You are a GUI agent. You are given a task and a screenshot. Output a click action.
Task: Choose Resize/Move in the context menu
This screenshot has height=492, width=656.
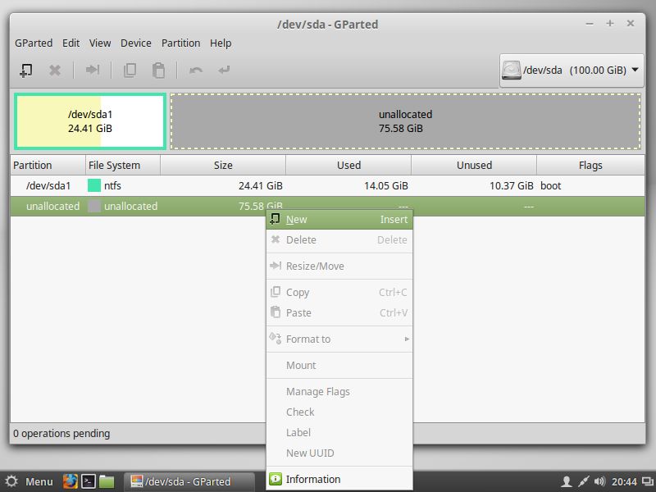tap(339, 266)
